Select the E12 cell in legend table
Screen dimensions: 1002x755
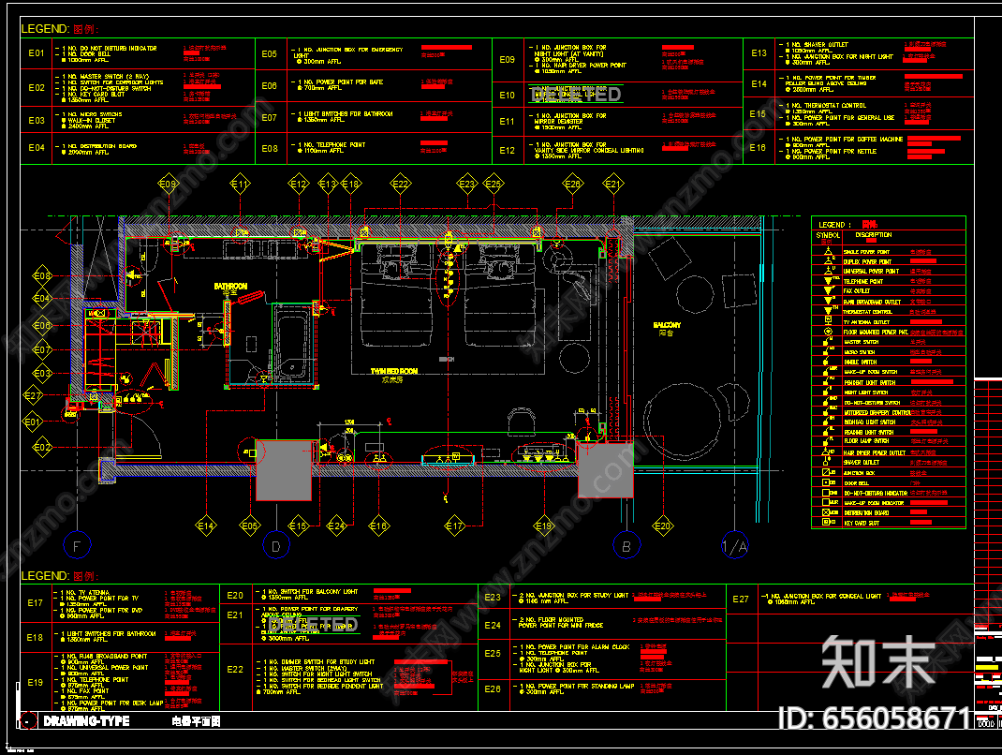pyautogui.click(x=508, y=151)
